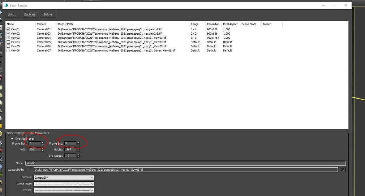This screenshot has width=365, height=196.
Task: Select the View01 row name
Action: (15, 29)
